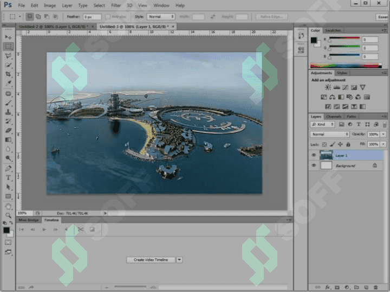This screenshot has height=292, width=390.
Task: Switch to the Channels tab
Action: point(334,116)
